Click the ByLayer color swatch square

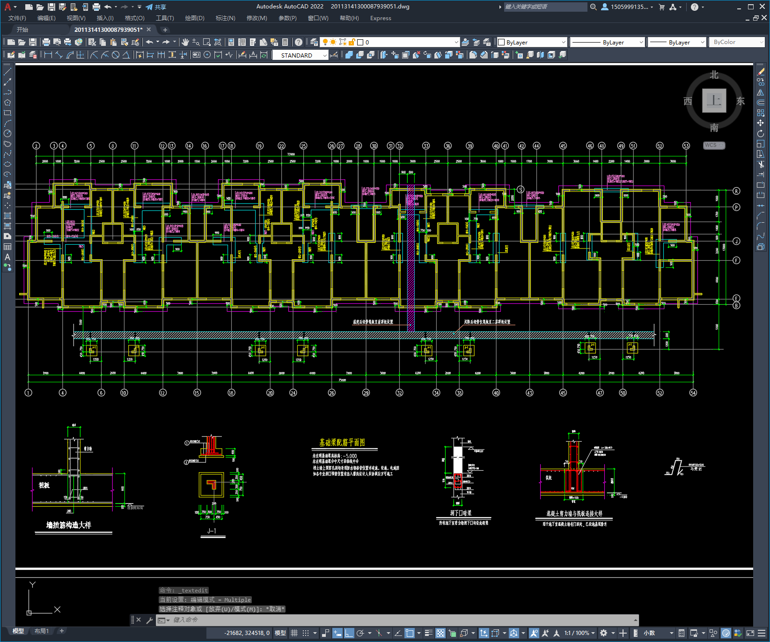pos(501,42)
